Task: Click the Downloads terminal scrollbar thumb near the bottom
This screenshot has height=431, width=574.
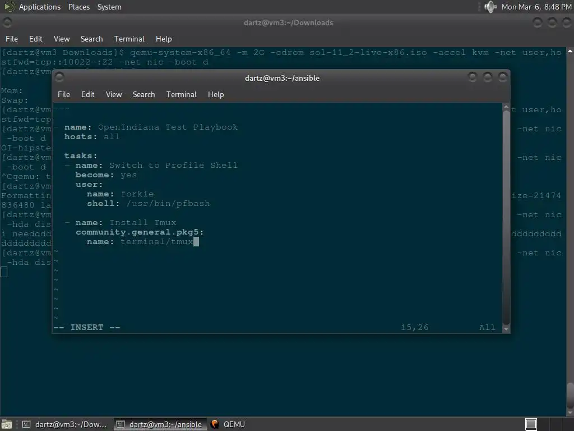Action: (570, 396)
